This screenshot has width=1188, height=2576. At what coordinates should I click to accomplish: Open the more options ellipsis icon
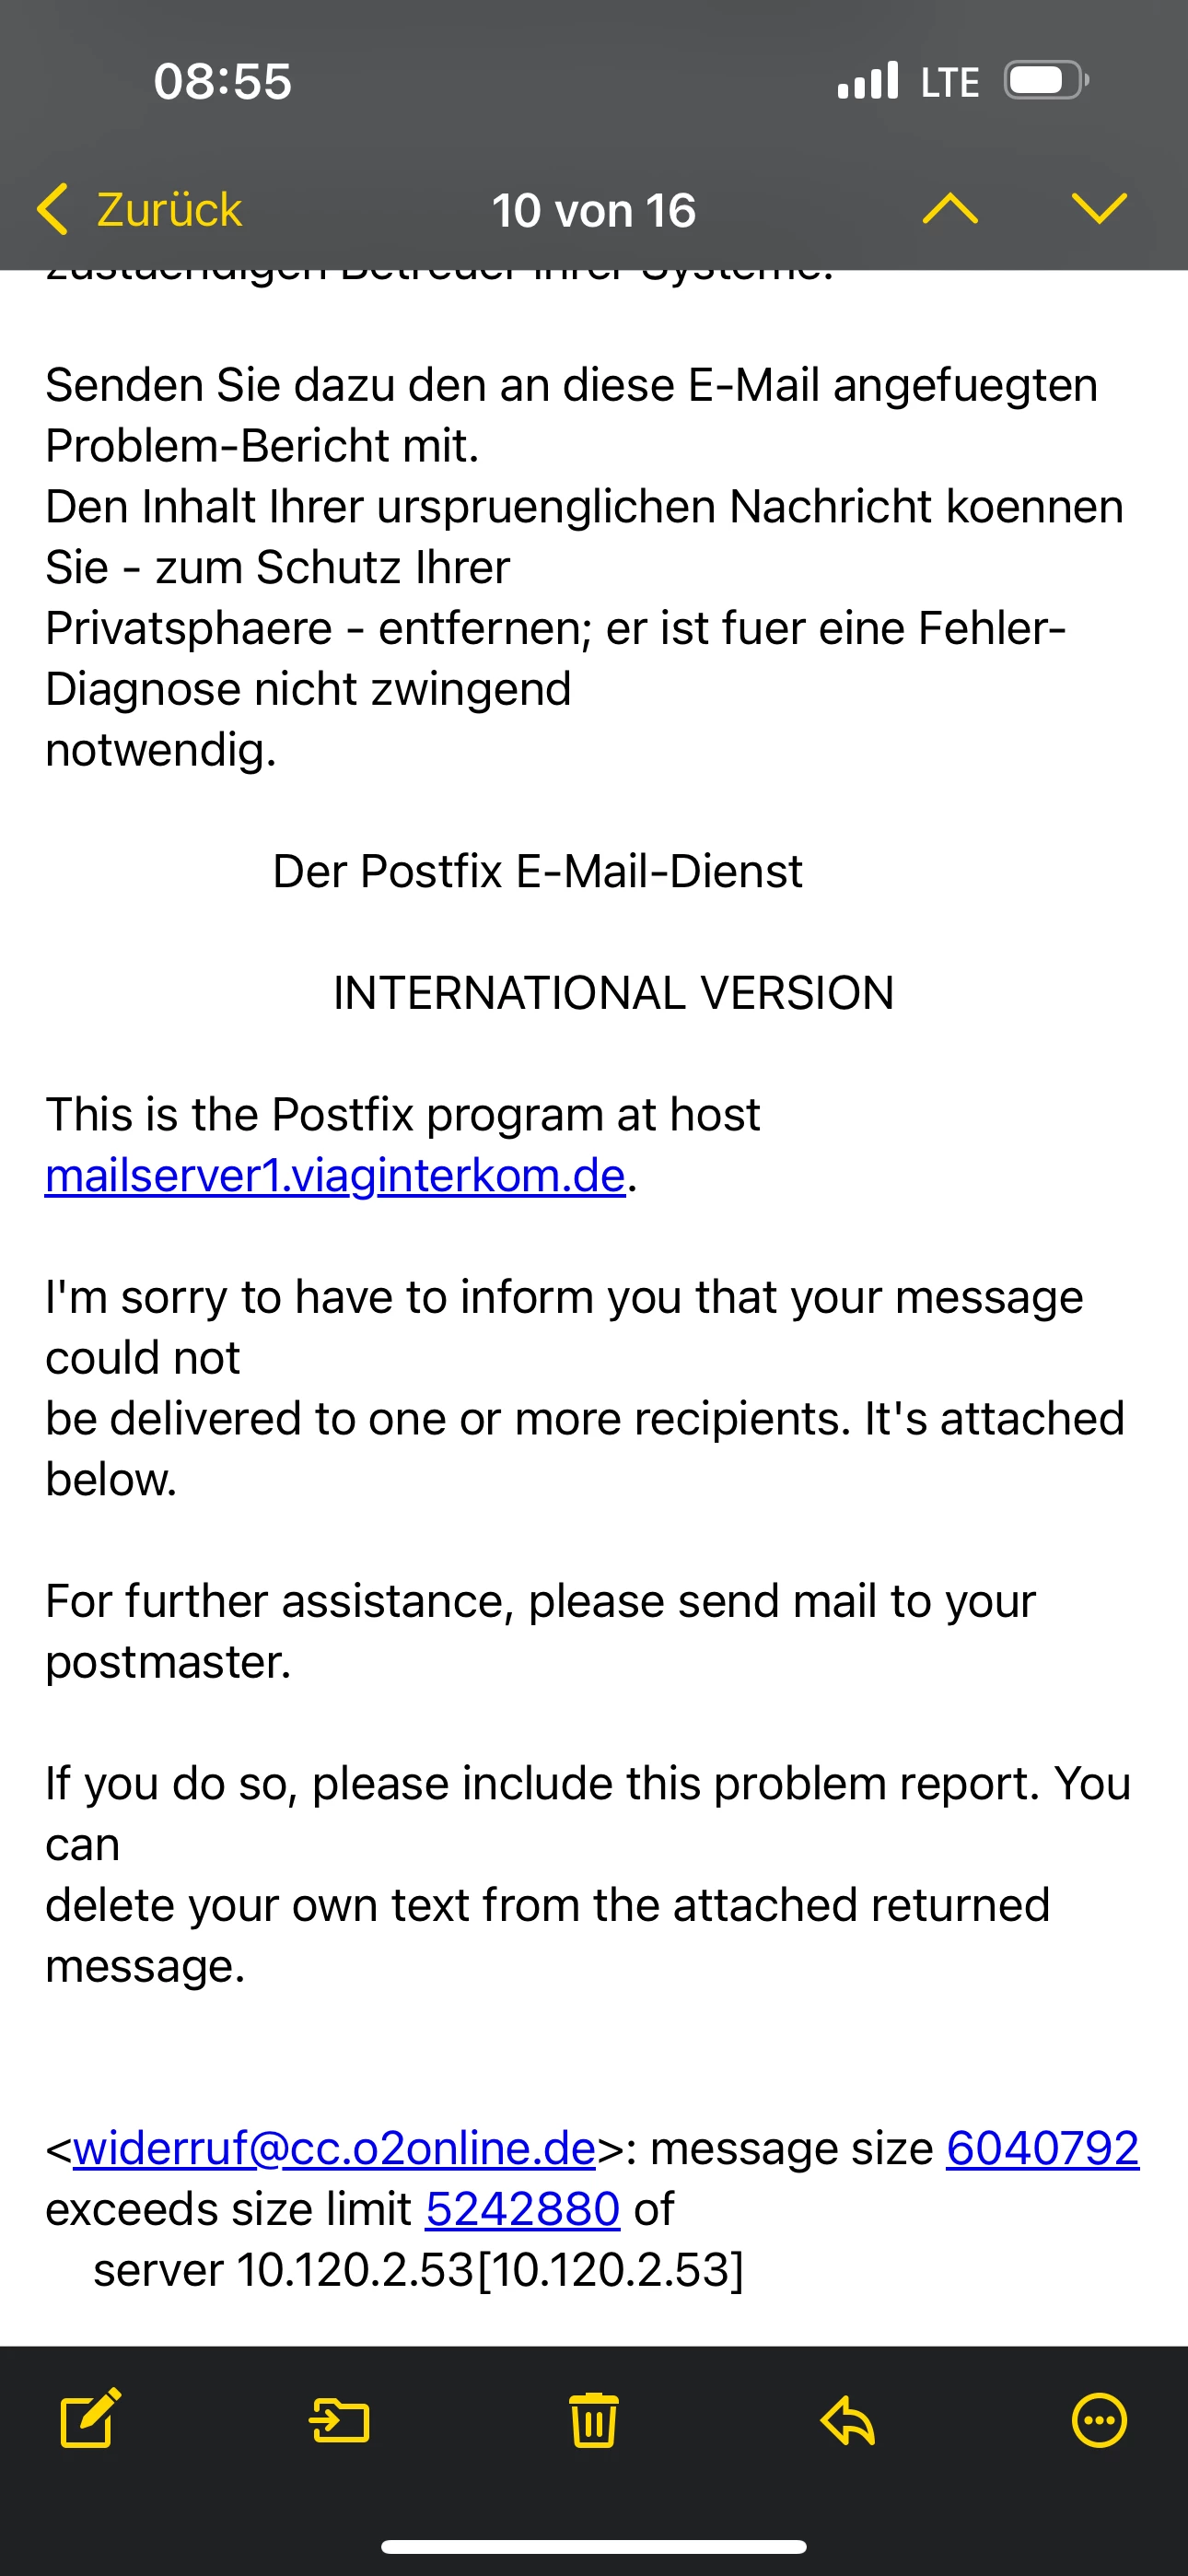1099,2420
